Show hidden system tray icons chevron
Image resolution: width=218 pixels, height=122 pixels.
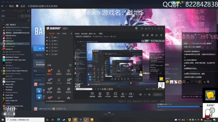tap(187, 120)
